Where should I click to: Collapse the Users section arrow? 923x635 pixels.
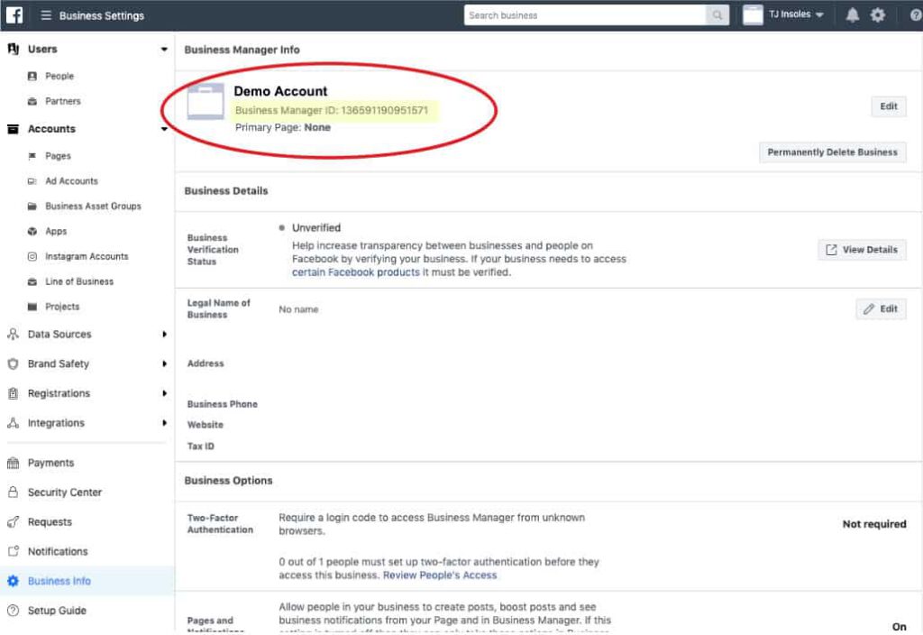tap(164, 50)
